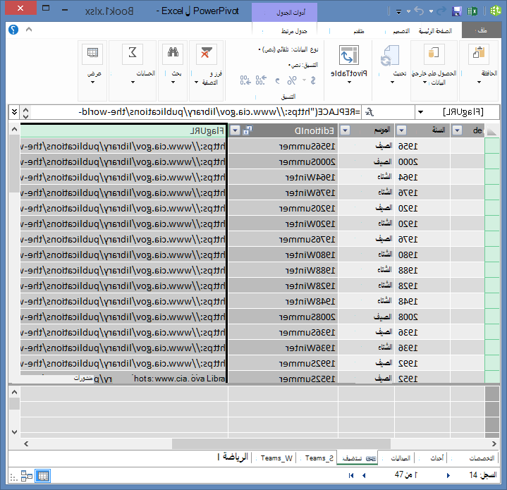Screen dimensions: 507x490
Task: Click the horizontal scrollbar right arrow
Action: pos(494,443)
